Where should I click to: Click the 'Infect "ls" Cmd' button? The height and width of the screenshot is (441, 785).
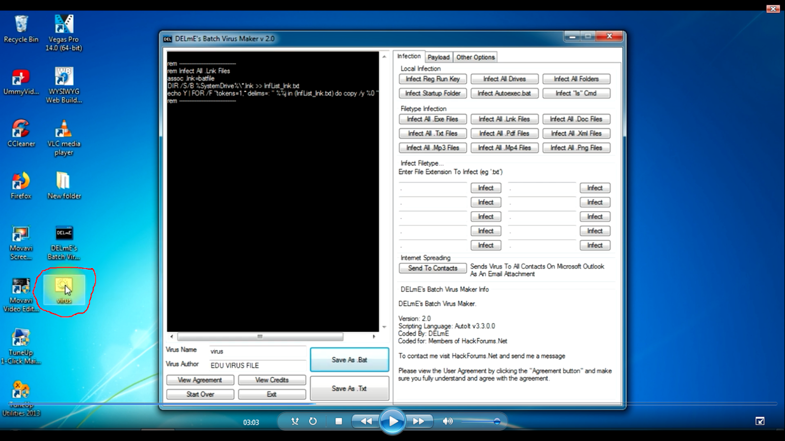coord(576,93)
